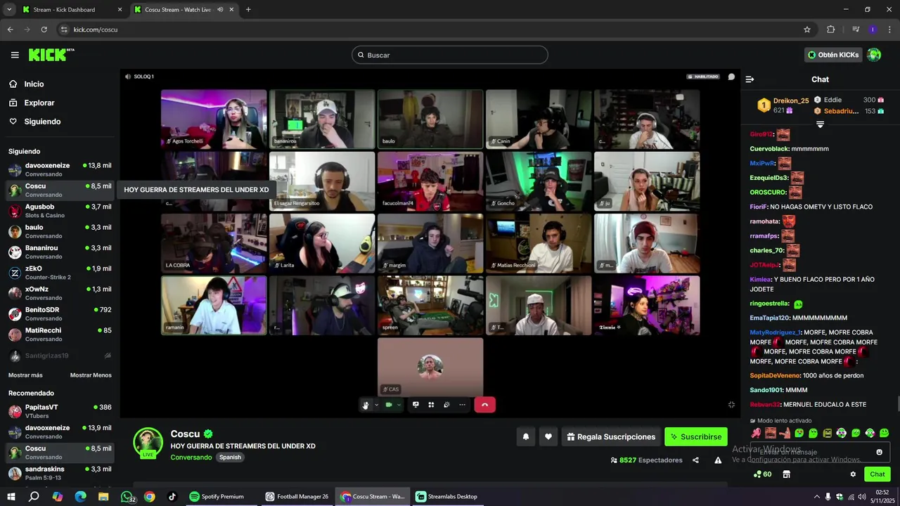The height and width of the screenshot is (506, 900).
Task: Open Football Manager 26 from taskbar
Action: [297, 496]
